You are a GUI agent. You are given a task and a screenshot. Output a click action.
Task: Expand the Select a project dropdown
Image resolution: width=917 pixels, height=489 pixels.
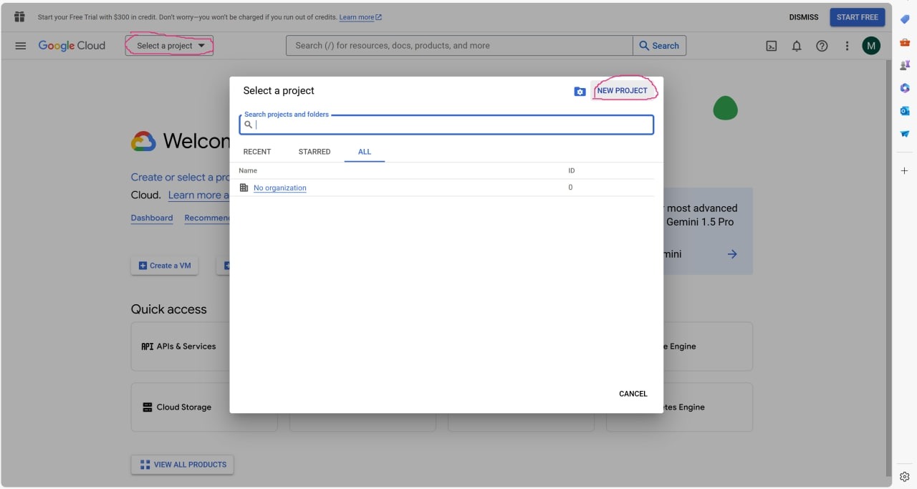170,46
